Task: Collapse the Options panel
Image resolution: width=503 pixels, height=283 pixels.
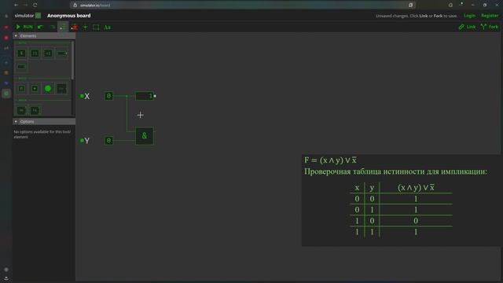Action: click(x=16, y=122)
